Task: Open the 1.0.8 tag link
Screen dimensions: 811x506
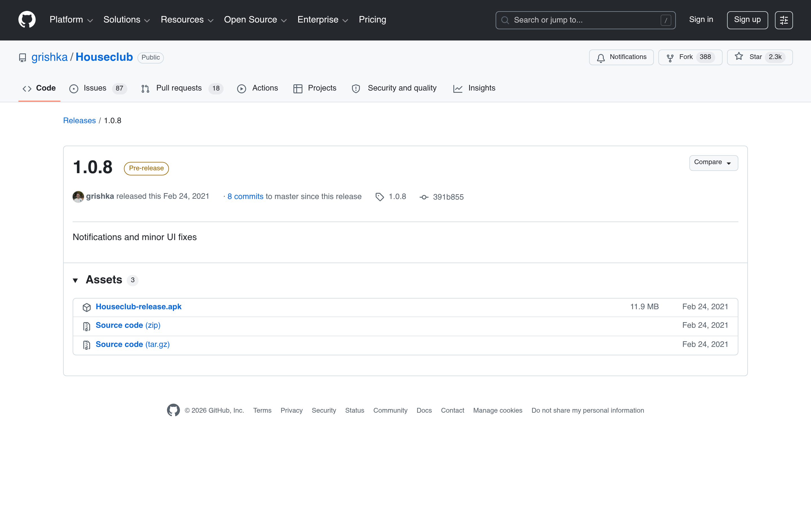Action: (x=397, y=197)
